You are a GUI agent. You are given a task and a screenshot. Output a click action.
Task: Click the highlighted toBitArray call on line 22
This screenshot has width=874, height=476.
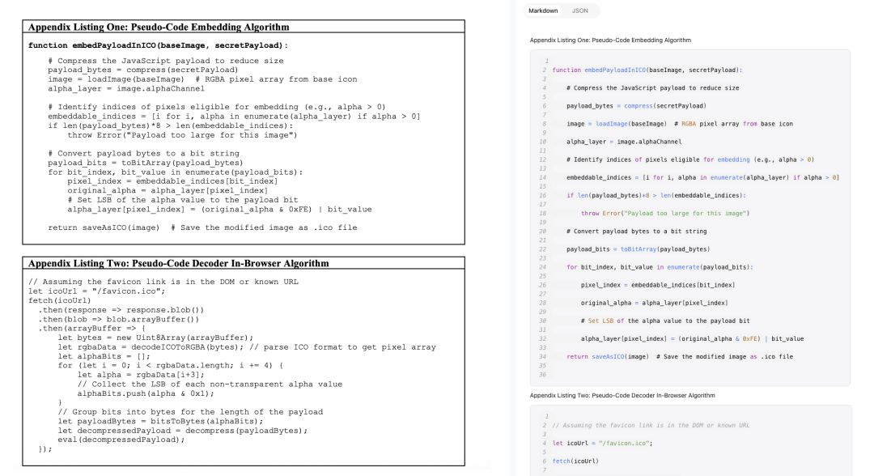click(x=641, y=249)
